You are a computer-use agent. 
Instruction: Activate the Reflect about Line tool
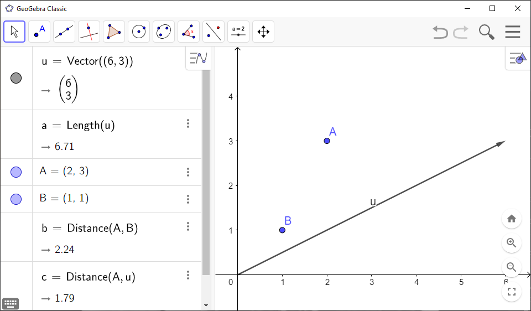[x=214, y=32]
